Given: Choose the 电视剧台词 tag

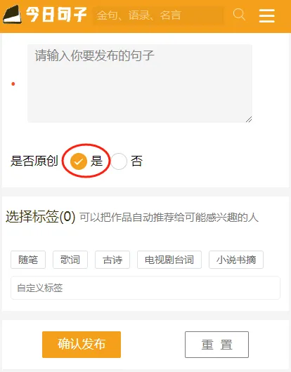Looking at the screenshot, I should pos(169,260).
